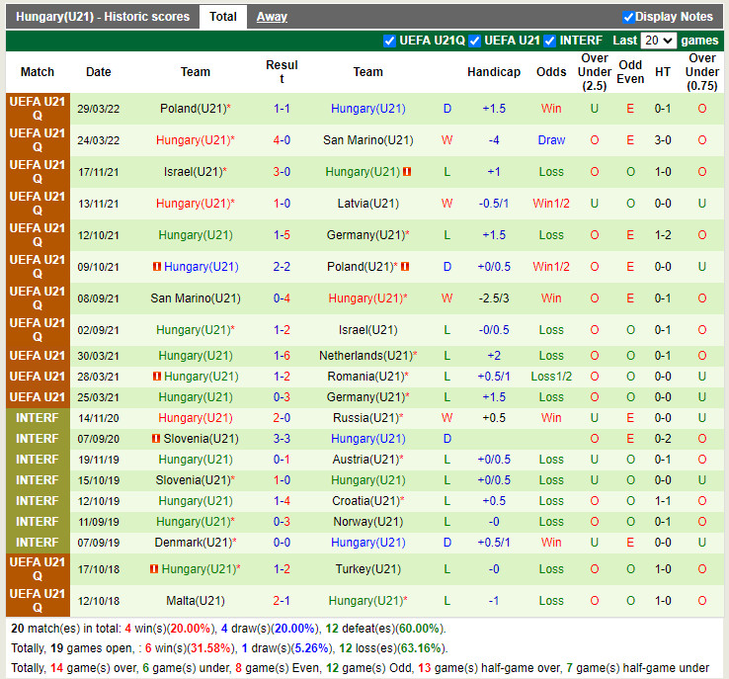Screen dimensions: 729x679
Task: Click red card icon next to Poland(U21) on 09/10/21
Action: click(x=407, y=267)
